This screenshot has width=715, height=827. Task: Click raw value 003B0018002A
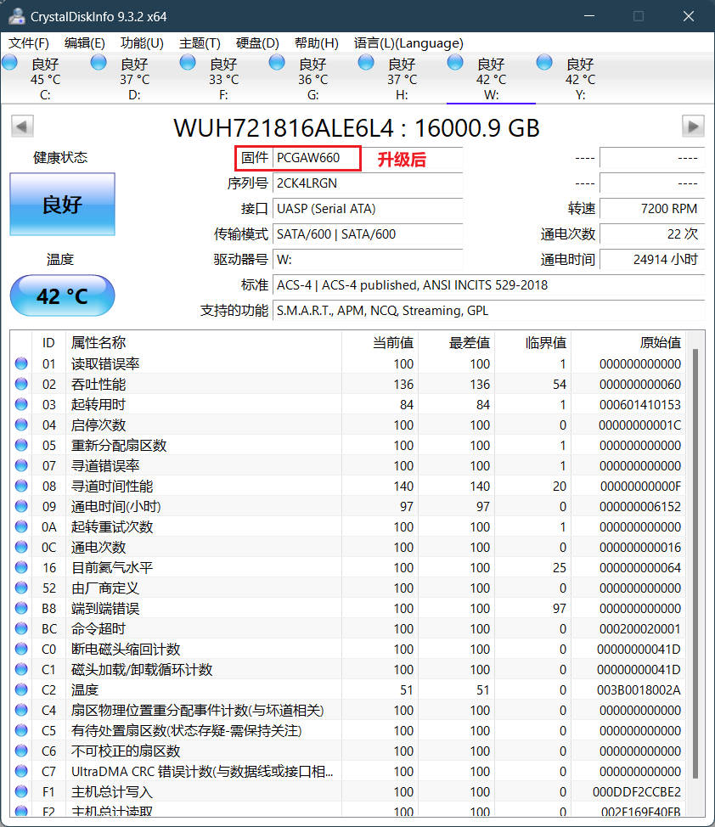pos(639,689)
